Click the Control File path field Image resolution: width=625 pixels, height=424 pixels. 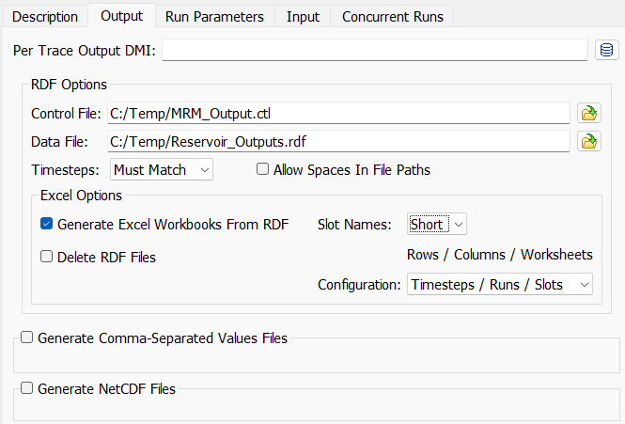coord(338,114)
